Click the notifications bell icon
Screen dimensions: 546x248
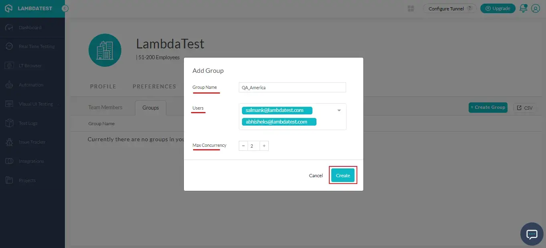(x=523, y=8)
